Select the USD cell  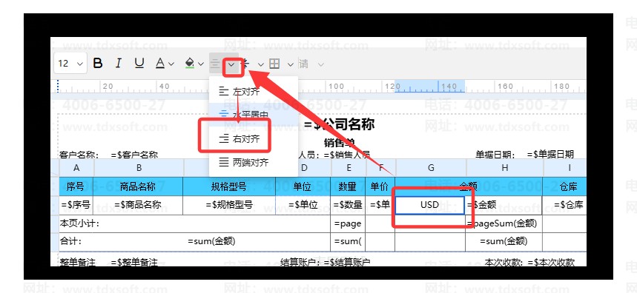[430, 205]
